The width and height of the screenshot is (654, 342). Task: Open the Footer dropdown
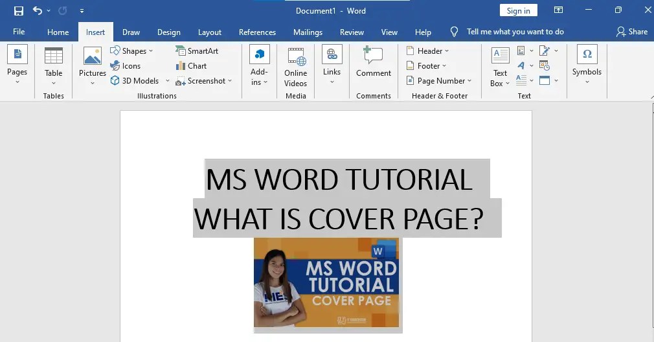(x=426, y=66)
